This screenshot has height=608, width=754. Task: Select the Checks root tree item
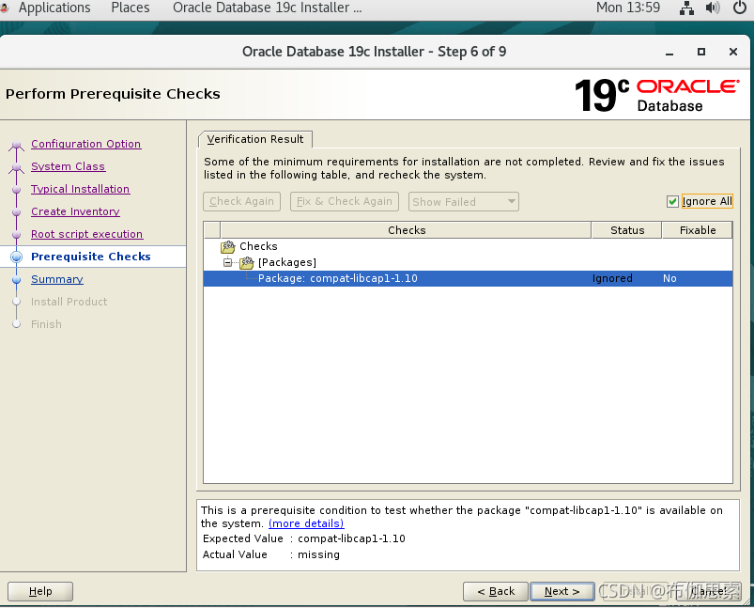tap(258, 246)
